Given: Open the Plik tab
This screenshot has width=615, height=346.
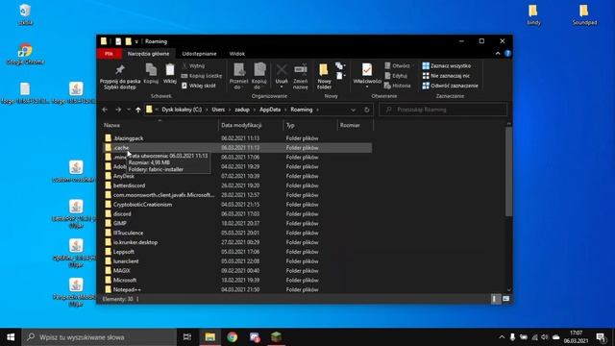Looking at the screenshot, I should [x=109, y=54].
